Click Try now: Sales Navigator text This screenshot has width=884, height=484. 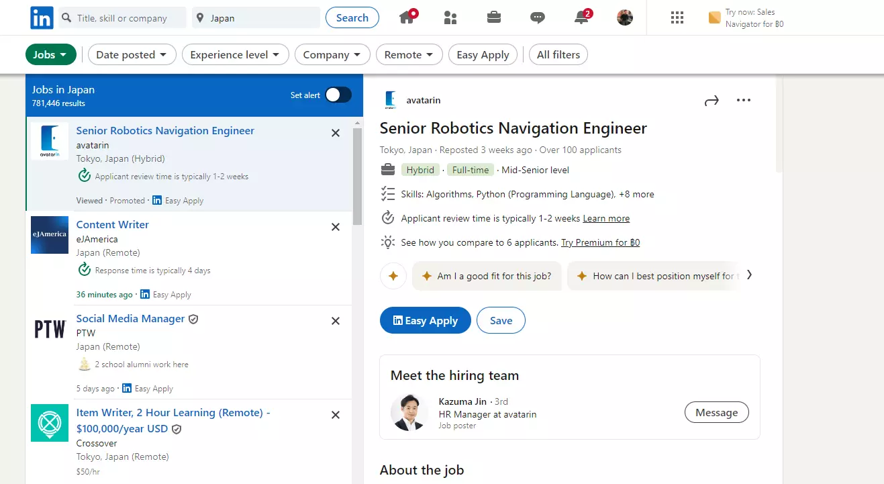tap(754, 18)
